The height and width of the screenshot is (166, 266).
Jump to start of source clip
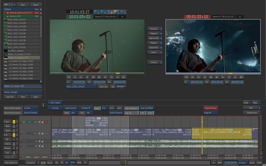click(69, 77)
